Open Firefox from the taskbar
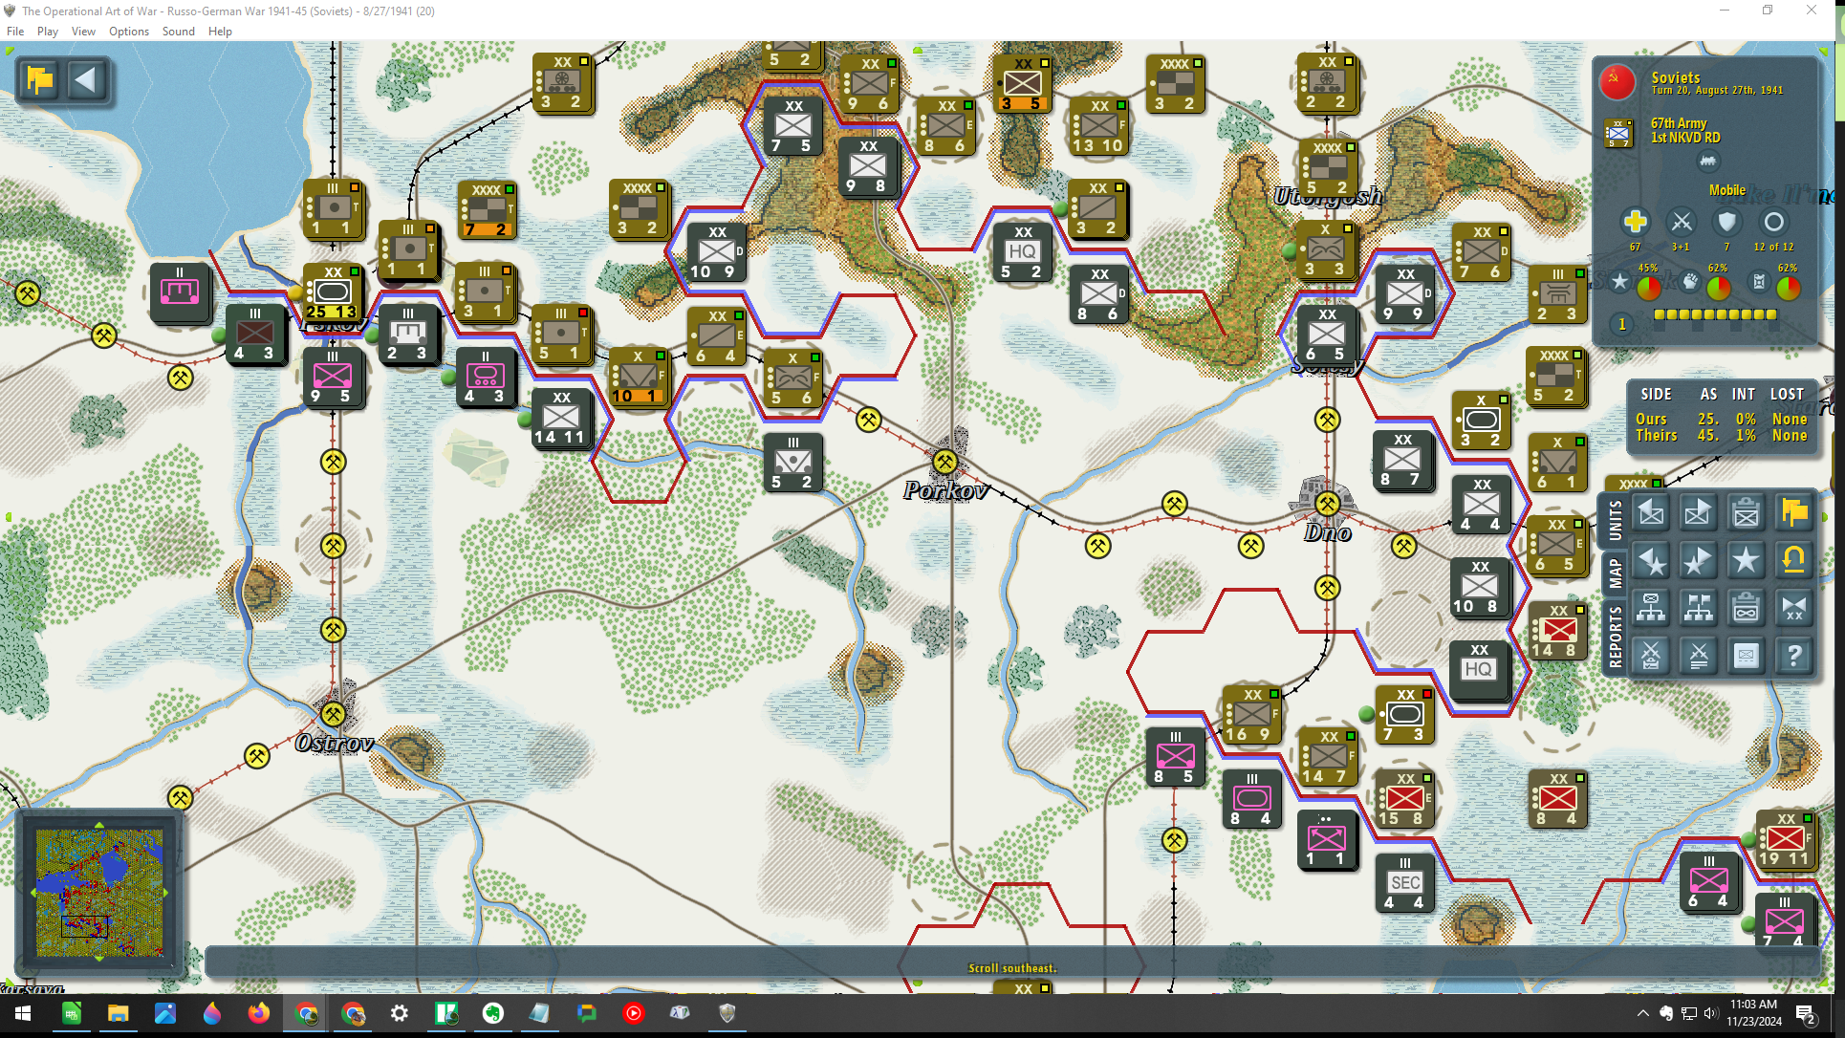Screen dimensions: 1845x1038 [x=258, y=1013]
